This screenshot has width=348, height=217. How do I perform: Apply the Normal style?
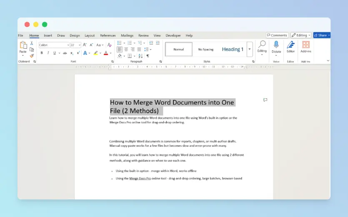coord(179,49)
